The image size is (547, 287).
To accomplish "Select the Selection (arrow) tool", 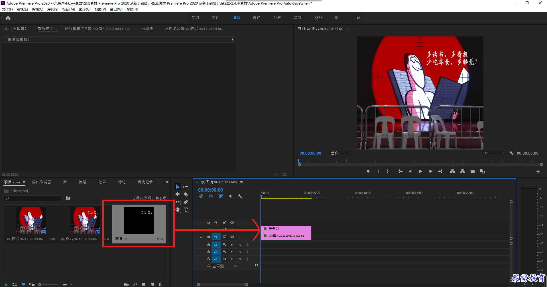I will 178,186.
